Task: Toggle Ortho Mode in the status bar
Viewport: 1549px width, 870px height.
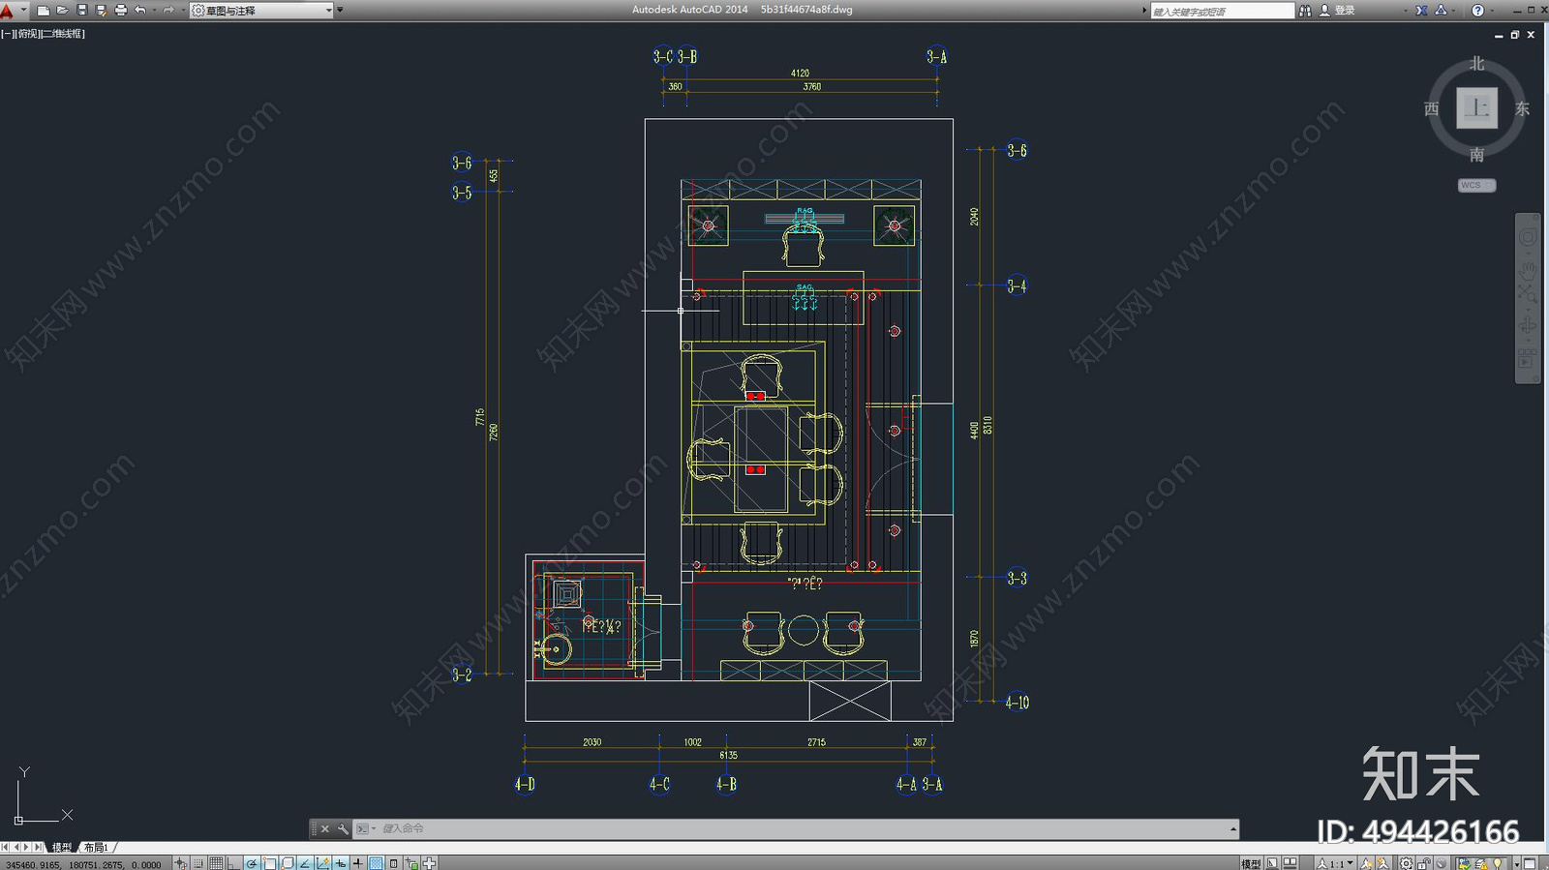Action: [233, 863]
